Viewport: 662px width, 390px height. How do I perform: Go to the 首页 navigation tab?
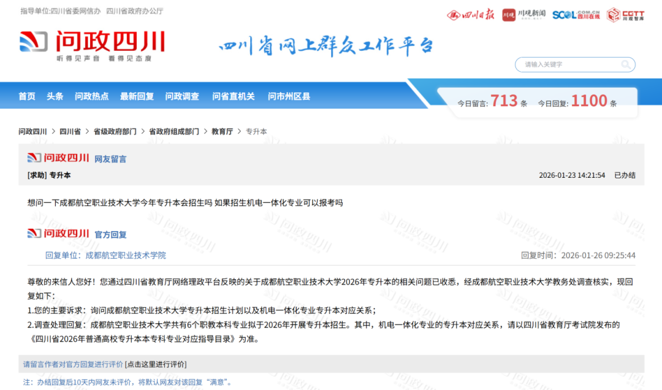27,96
